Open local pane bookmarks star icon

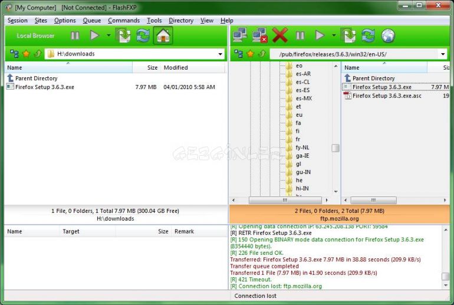click(x=26, y=54)
